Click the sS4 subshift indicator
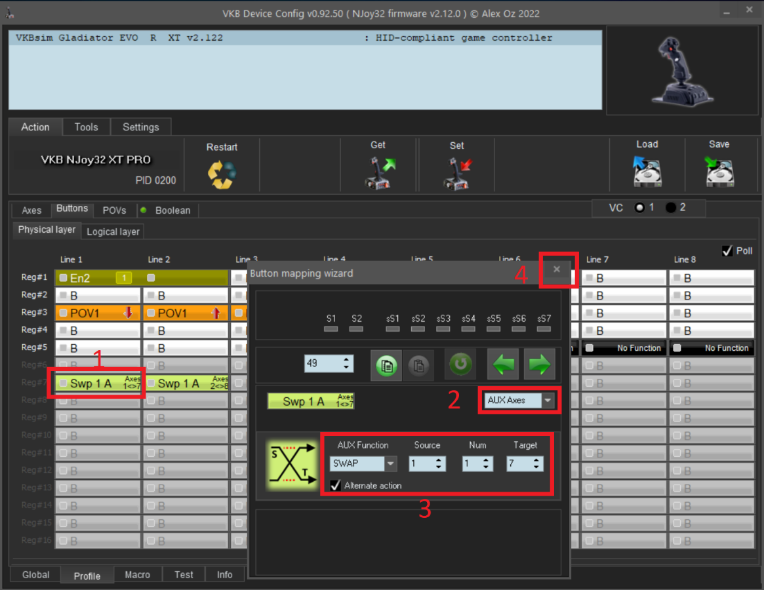The image size is (764, 590). coord(468,329)
